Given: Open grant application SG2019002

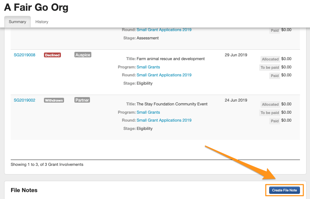Looking at the screenshot, I should click(x=25, y=100).
